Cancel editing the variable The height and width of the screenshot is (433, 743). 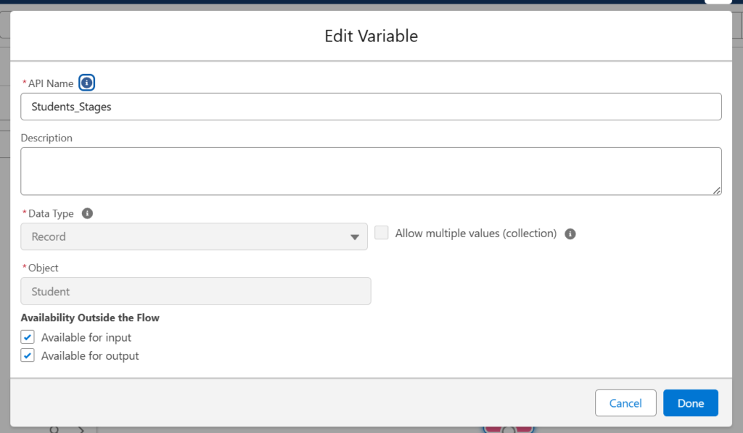[x=625, y=403]
